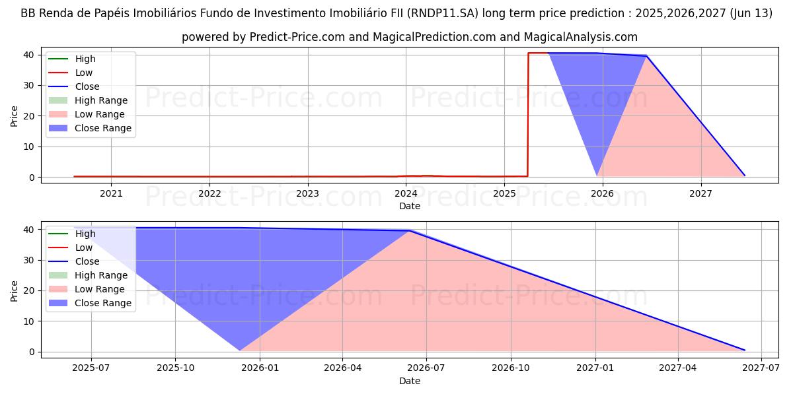Select the Close Range swatch in lower legend
Image resolution: width=793 pixels, height=396 pixels.
60,304
